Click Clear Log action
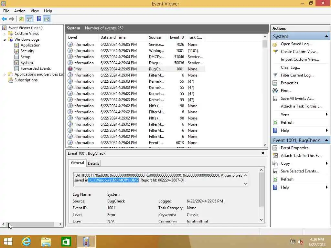This screenshot has width=331, height=248. 290,67
